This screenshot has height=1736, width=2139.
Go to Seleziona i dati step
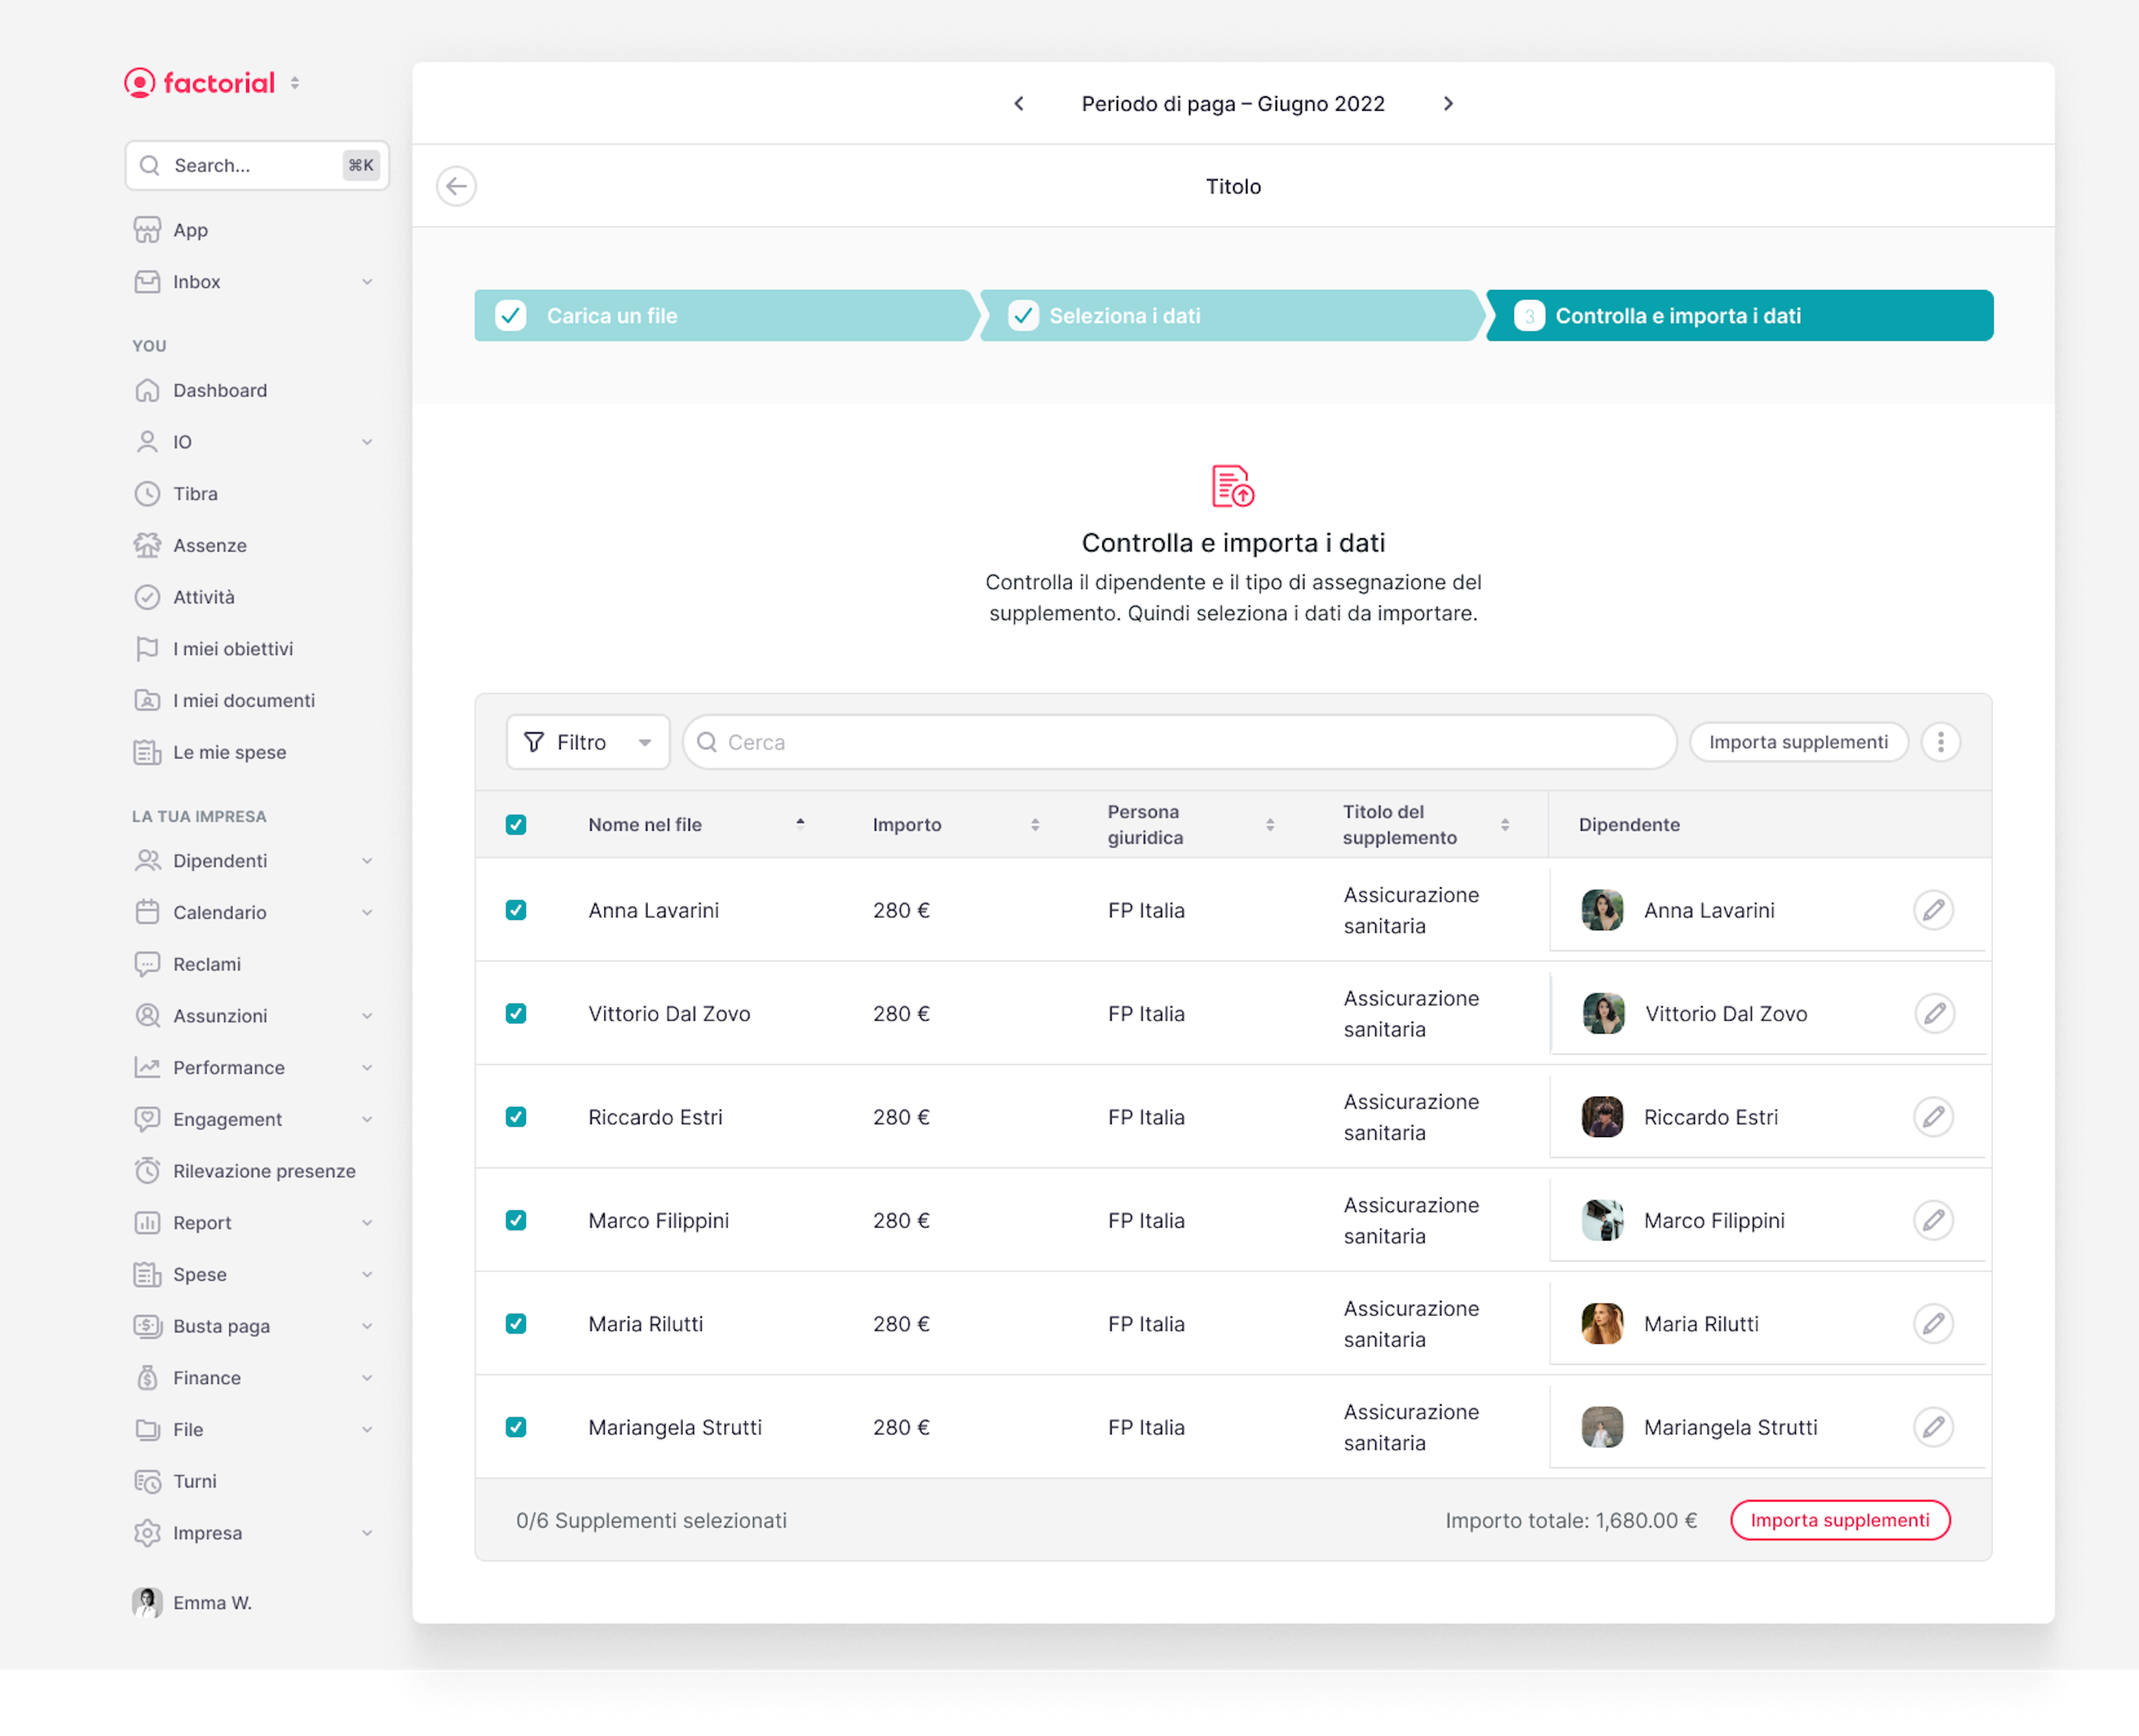(x=1229, y=316)
